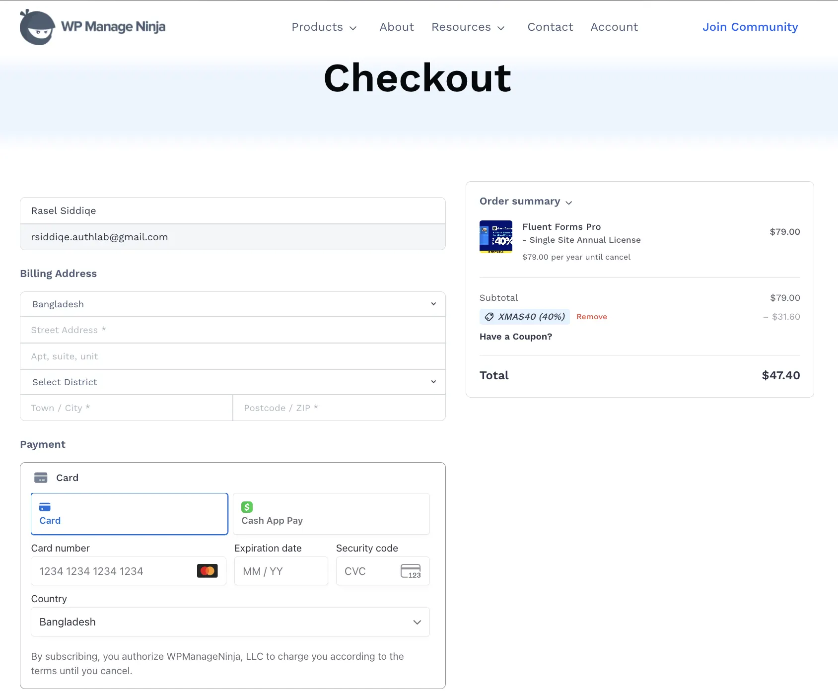The height and width of the screenshot is (695, 838).
Task: Remove the XMAS40 coupon
Action: pos(591,316)
